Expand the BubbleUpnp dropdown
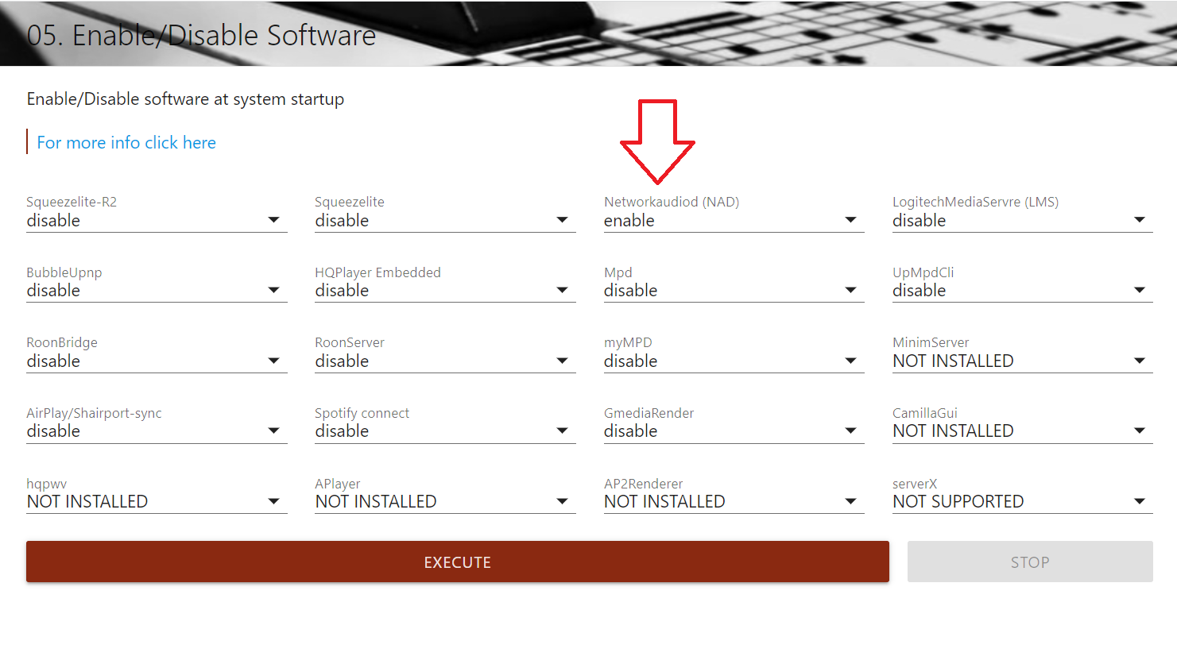This screenshot has width=1177, height=664. click(x=157, y=291)
